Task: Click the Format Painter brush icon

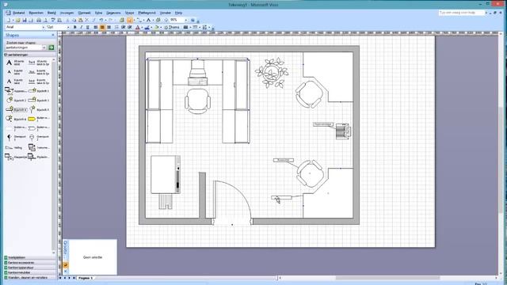Action: pyautogui.click(x=93, y=20)
